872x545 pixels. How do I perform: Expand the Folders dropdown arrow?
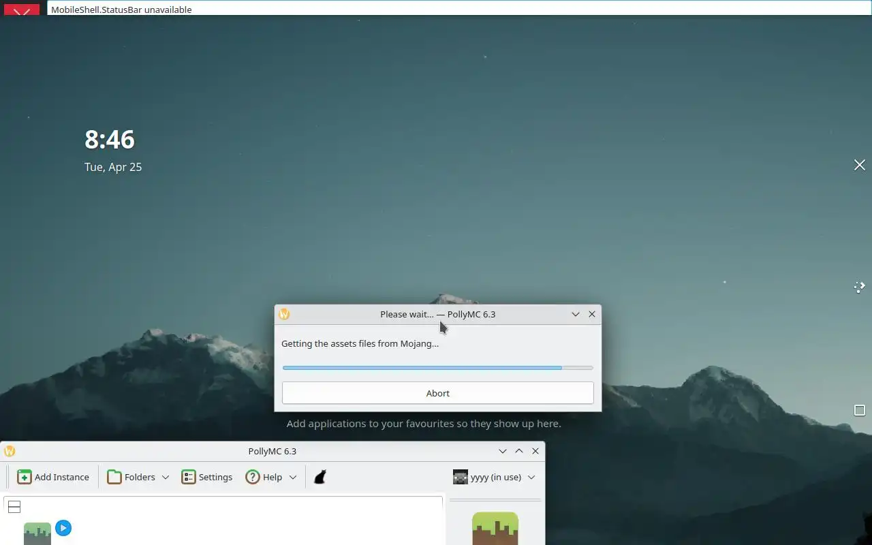click(166, 478)
